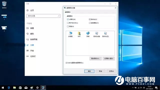Click the volume icon in system tray
This screenshot has width=160, height=90.
141,88
